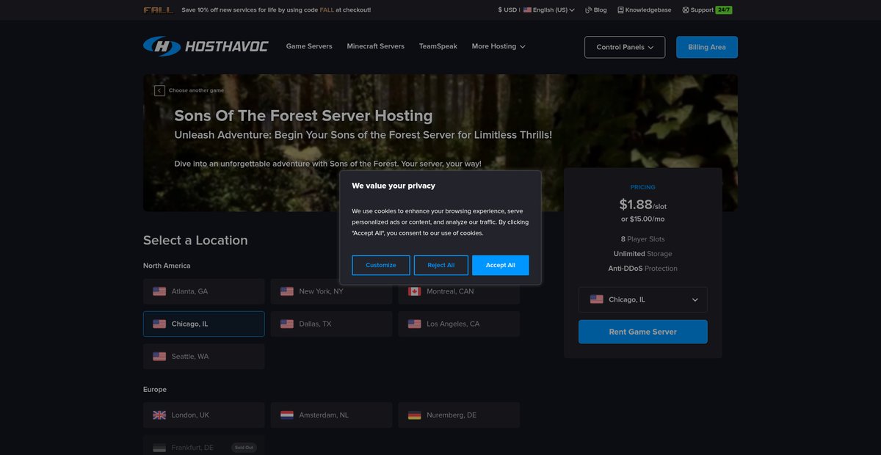The height and width of the screenshot is (455, 881).
Task: Select London, UK location
Action: click(x=204, y=415)
